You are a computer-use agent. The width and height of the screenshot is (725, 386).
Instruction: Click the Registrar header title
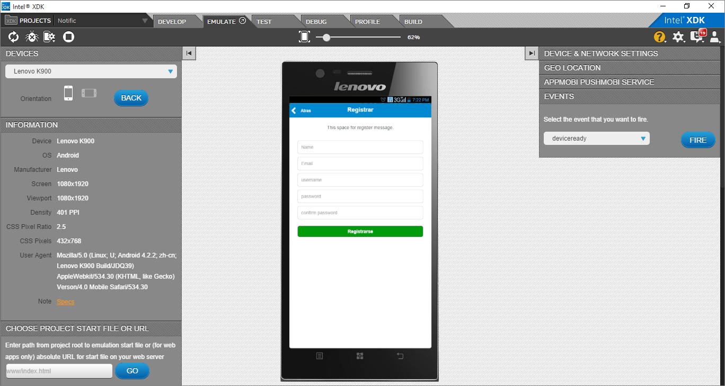360,110
